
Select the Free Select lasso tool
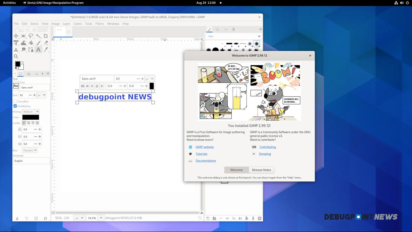31,36
